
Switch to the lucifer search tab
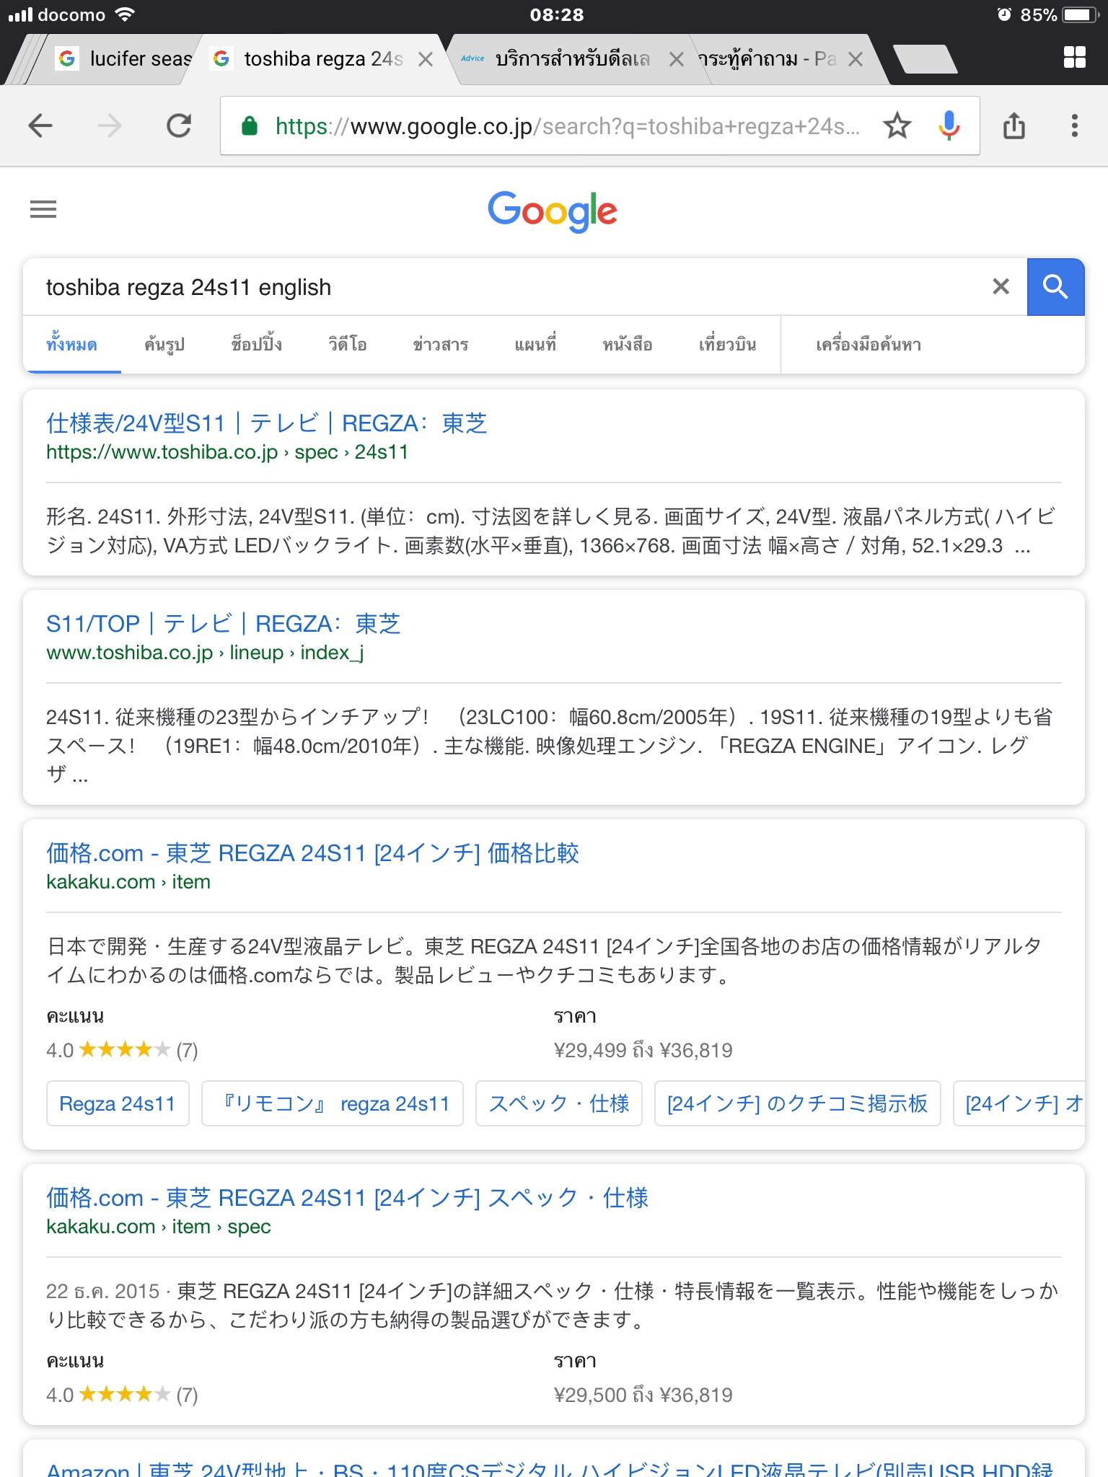[x=126, y=59]
